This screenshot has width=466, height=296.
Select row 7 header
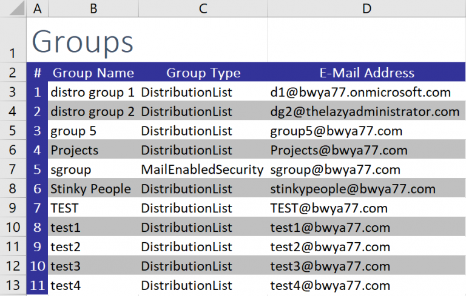tap(13, 169)
